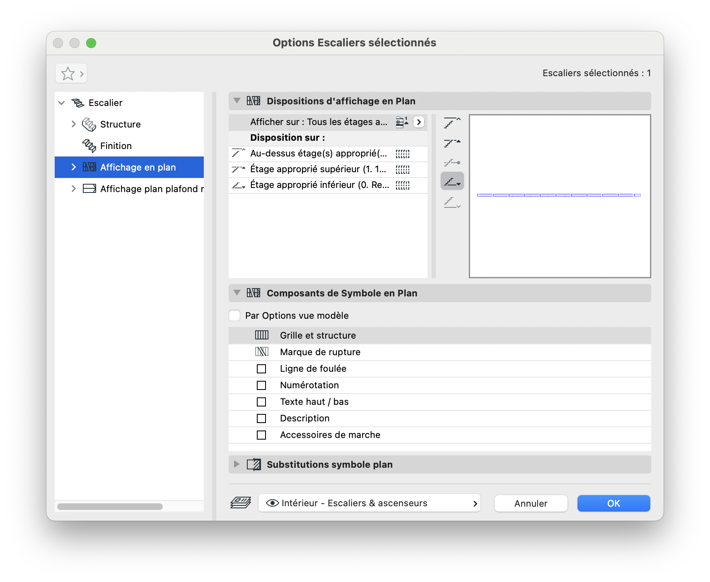Expand Affichage plan plafond node
The image size is (710, 582).
pyautogui.click(x=74, y=189)
